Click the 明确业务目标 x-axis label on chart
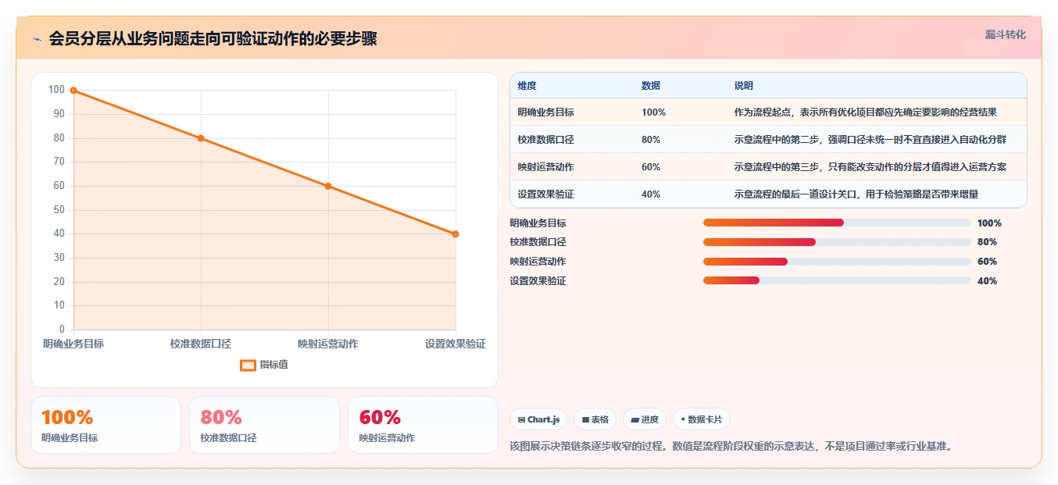Image resolution: width=1058 pixels, height=485 pixels. pyautogui.click(x=73, y=344)
